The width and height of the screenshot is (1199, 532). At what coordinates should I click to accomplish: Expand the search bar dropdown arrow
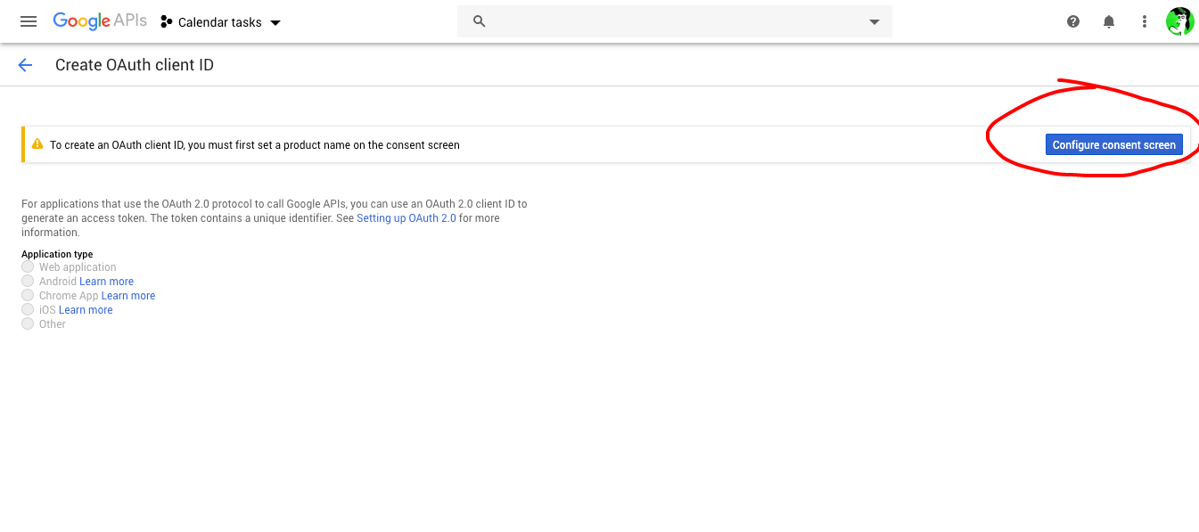coord(875,22)
